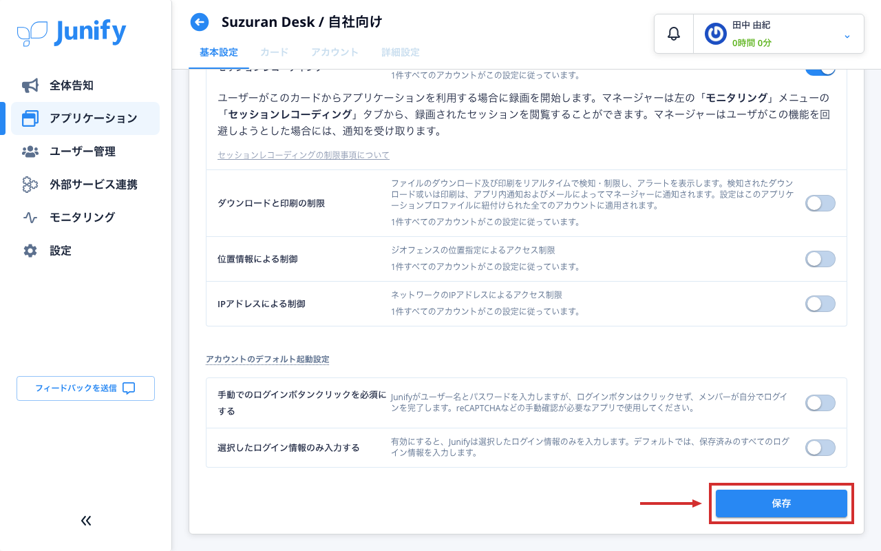Viewport: 881px width, 551px height.
Task: Open 設定 in the sidebar
Action: coord(85,251)
